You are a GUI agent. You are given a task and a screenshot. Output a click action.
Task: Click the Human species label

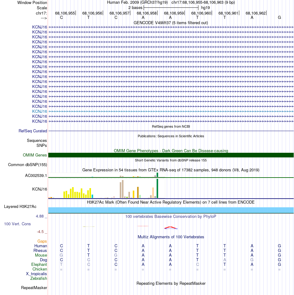click(41, 246)
